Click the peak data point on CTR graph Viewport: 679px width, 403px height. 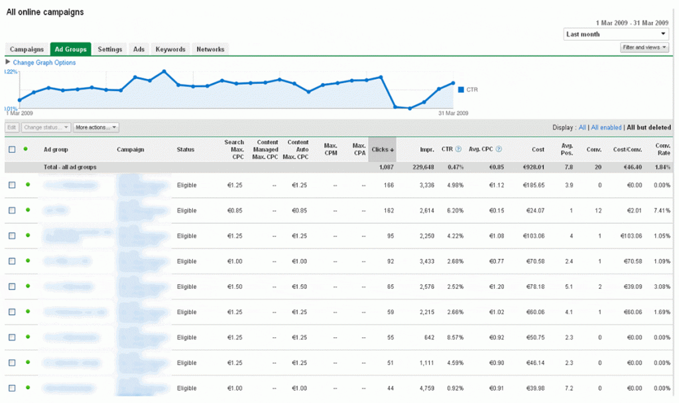tap(164, 71)
